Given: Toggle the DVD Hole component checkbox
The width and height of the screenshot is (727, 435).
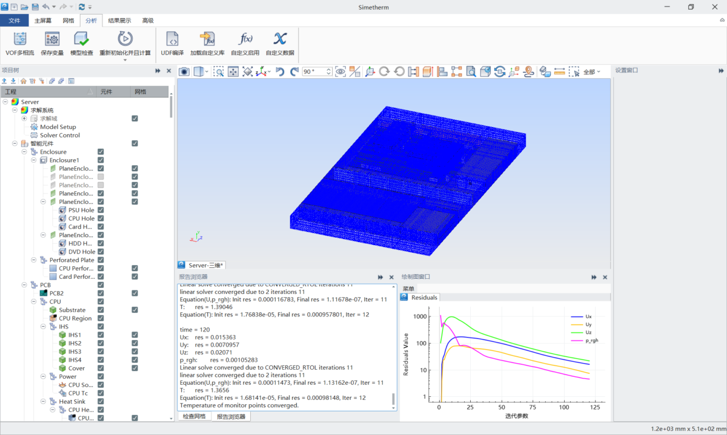Looking at the screenshot, I should coord(101,252).
